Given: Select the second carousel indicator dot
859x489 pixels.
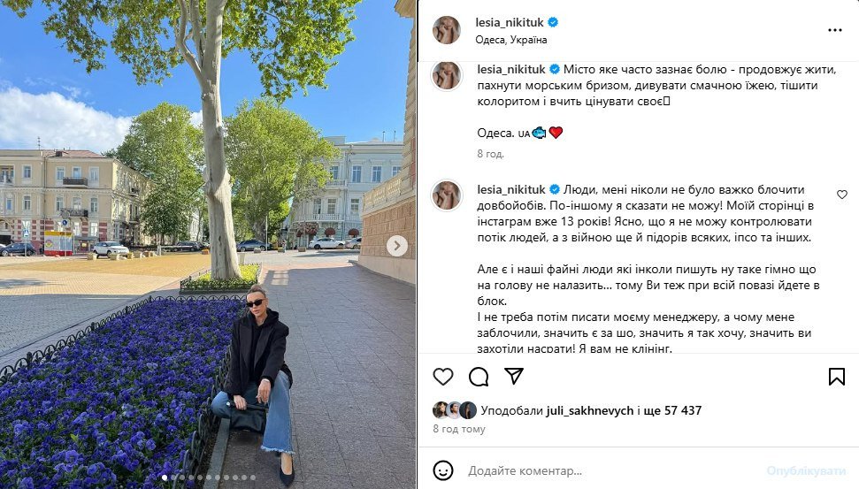Looking at the screenshot, I should pyautogui.click(x=173, y=478).
